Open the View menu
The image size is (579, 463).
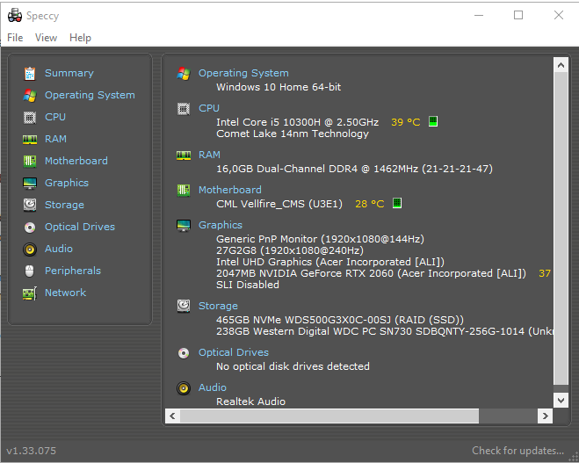coord(47,38)
